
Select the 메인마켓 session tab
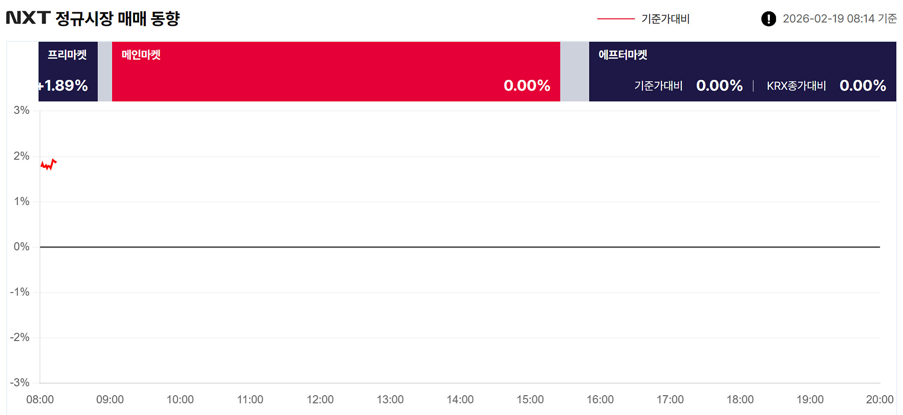point(141,55)
